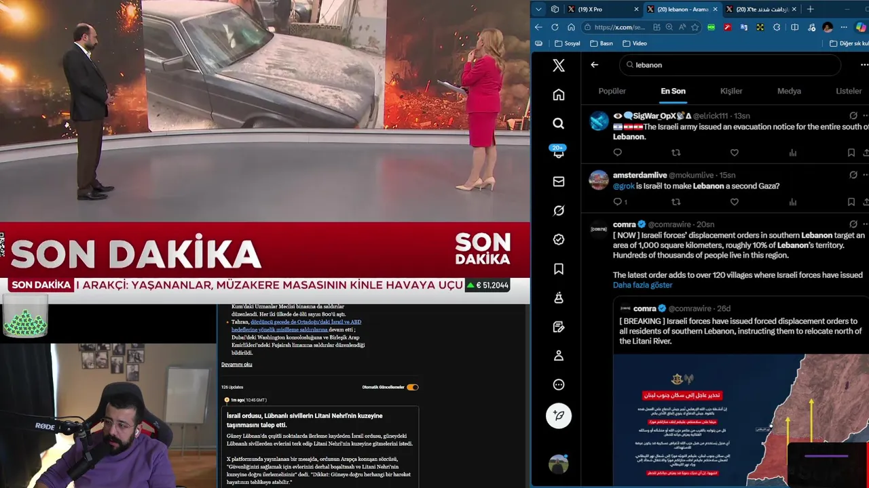Switch to Kişiler tab

pyautogui.click(x=731, y=91)
